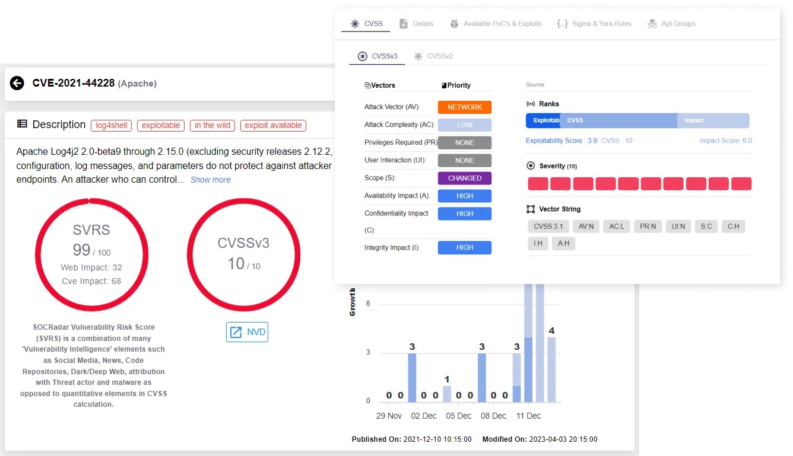
Task: Click the Impact Score: 6.0 text
Action: pyautogui.click(x=726, y=141)
